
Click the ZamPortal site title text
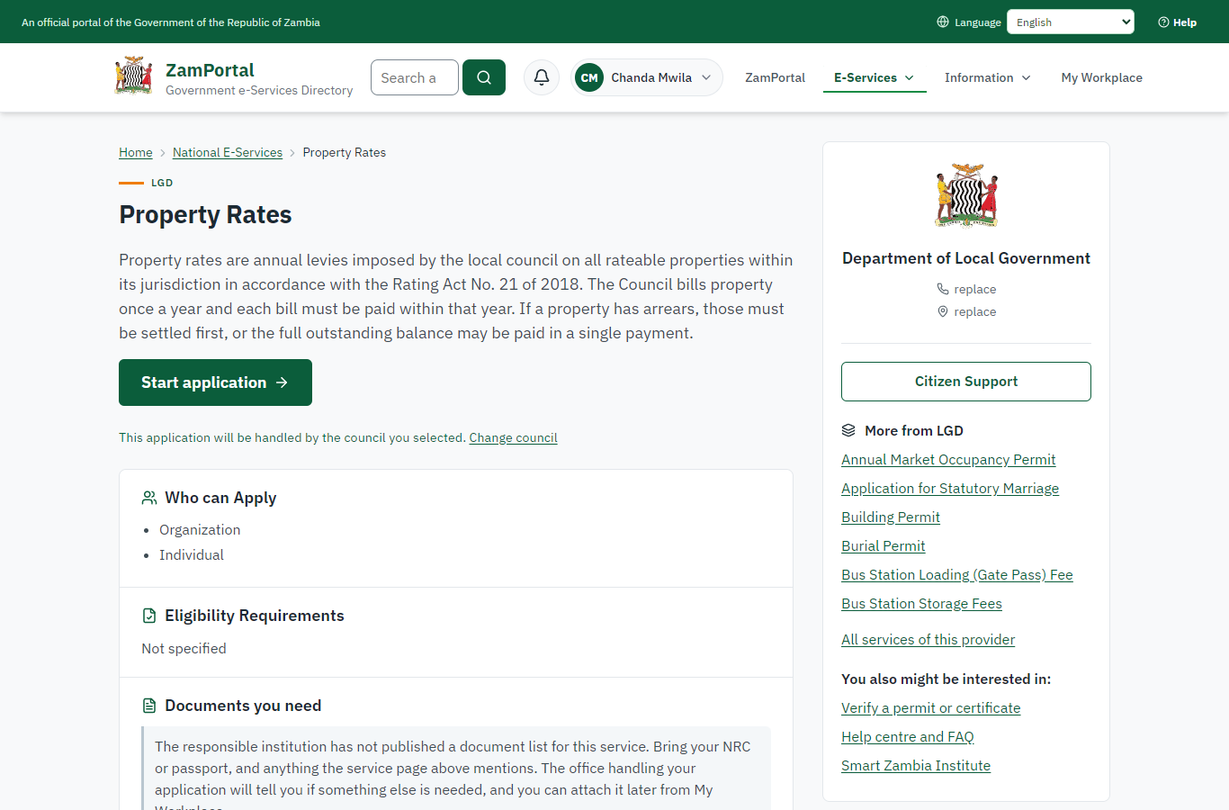pos(210,70)
